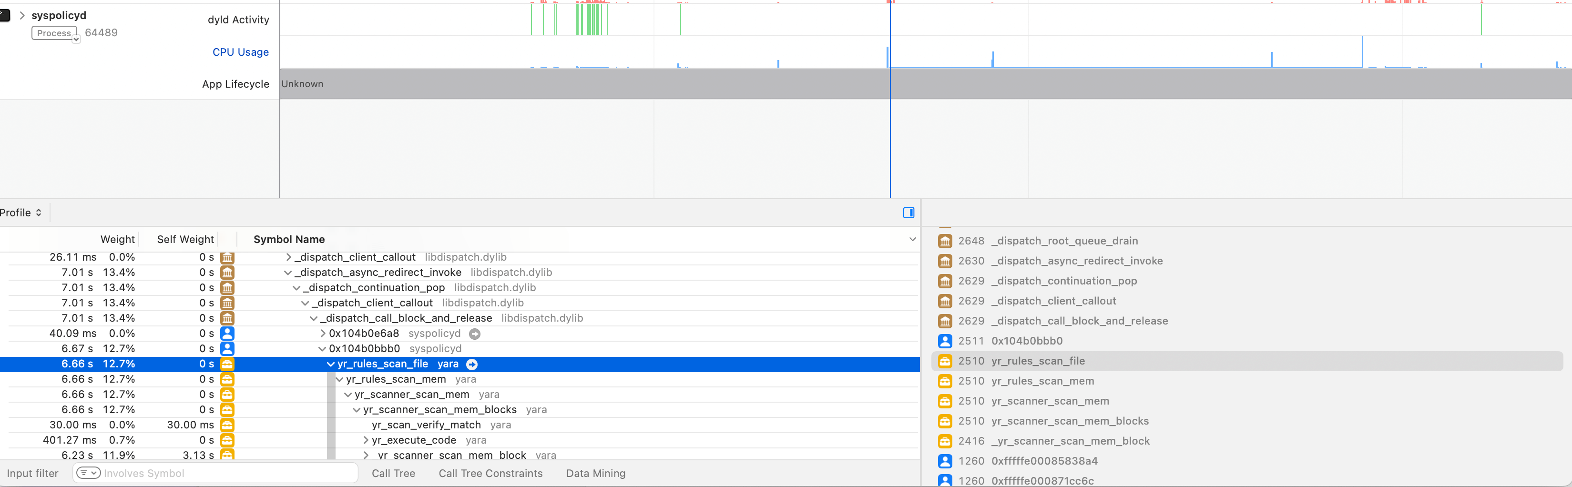
Task: Click briefcase icon beside 2416 _yr_scanner_scan_mem_block
Action: tap(945, 441)
